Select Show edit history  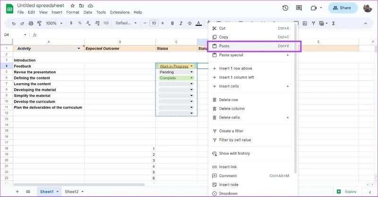[x=251, y=154]
